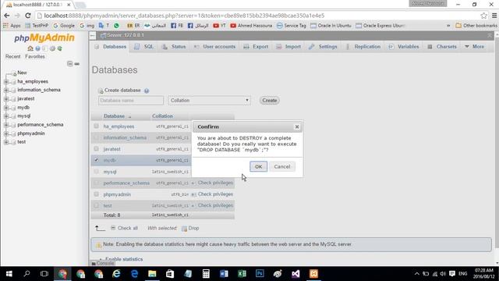Untick the mydb database checkbox
Image resolution: width=499 pixels, height=281 pixels.
pyautogui.click(x=96, y=160)
